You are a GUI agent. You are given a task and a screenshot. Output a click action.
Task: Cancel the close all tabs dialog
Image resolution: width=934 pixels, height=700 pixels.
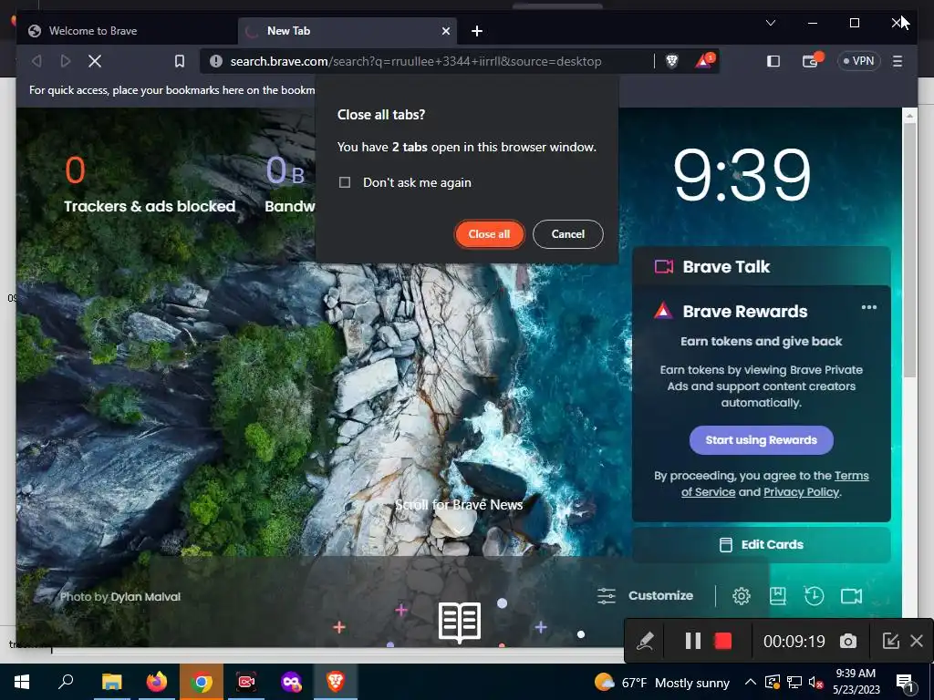coord(567,234)
